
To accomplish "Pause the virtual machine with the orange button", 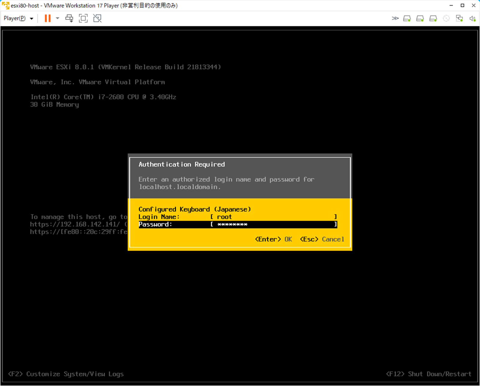I will pyautogui.click(x=48, y=18).
